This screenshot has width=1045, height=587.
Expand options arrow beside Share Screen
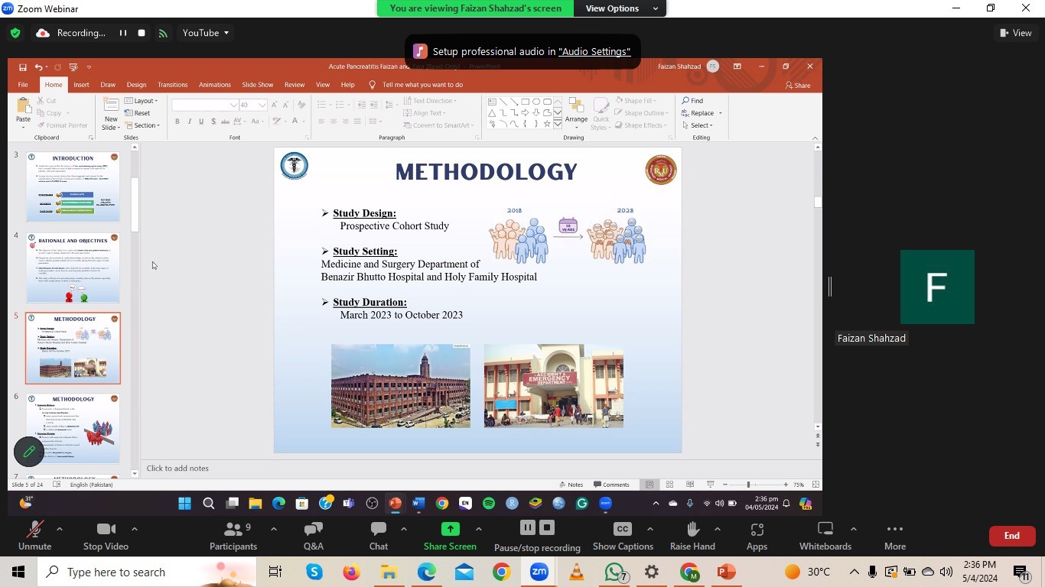coord(479,529)
